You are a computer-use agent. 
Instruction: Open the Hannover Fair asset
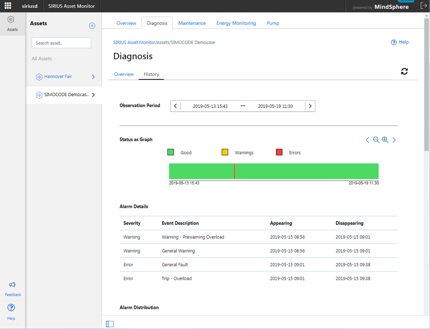click(x=58, y=76)
